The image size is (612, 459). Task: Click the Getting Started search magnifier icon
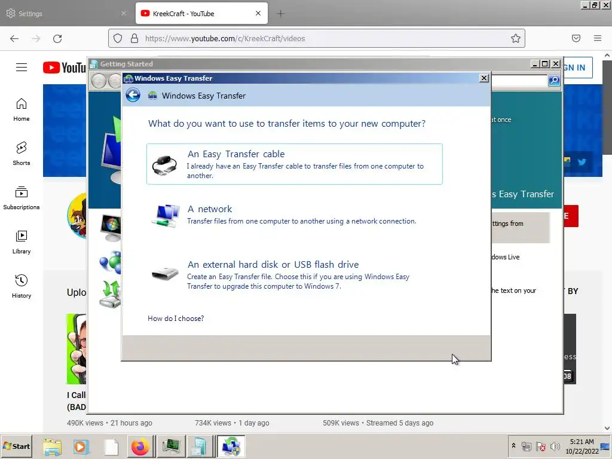(x=554, y=81)
